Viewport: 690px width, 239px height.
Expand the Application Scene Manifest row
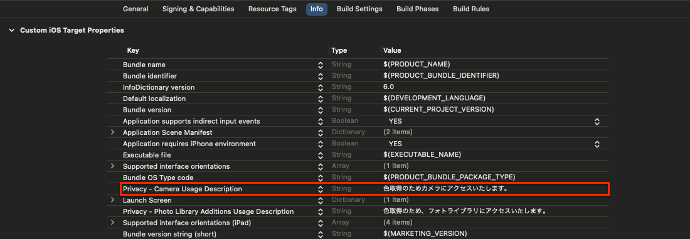[113, 132]
